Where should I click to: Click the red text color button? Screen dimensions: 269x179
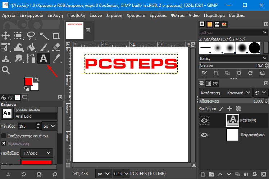click(37, 162)
